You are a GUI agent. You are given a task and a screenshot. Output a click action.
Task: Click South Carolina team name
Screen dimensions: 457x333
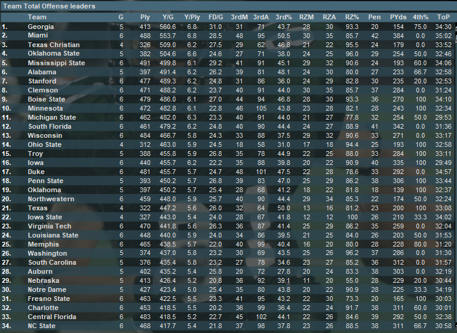click(x=52, y=262)
